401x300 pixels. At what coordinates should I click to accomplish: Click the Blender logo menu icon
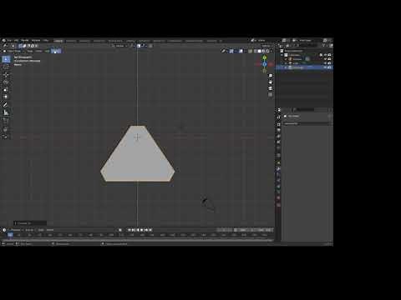coord(4,41)
